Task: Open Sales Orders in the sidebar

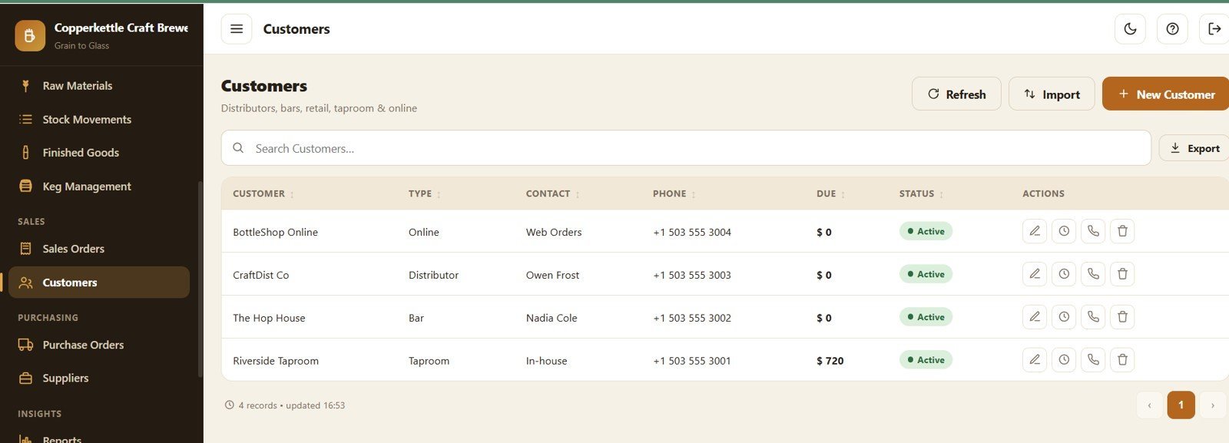Action: [98, 249]
